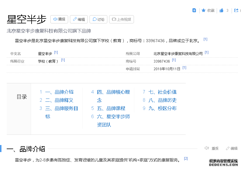Go to 二、品牌释义 in the contents
This screenshot has width=241, height=169.
pyautogui.click(x=59, y=100)
